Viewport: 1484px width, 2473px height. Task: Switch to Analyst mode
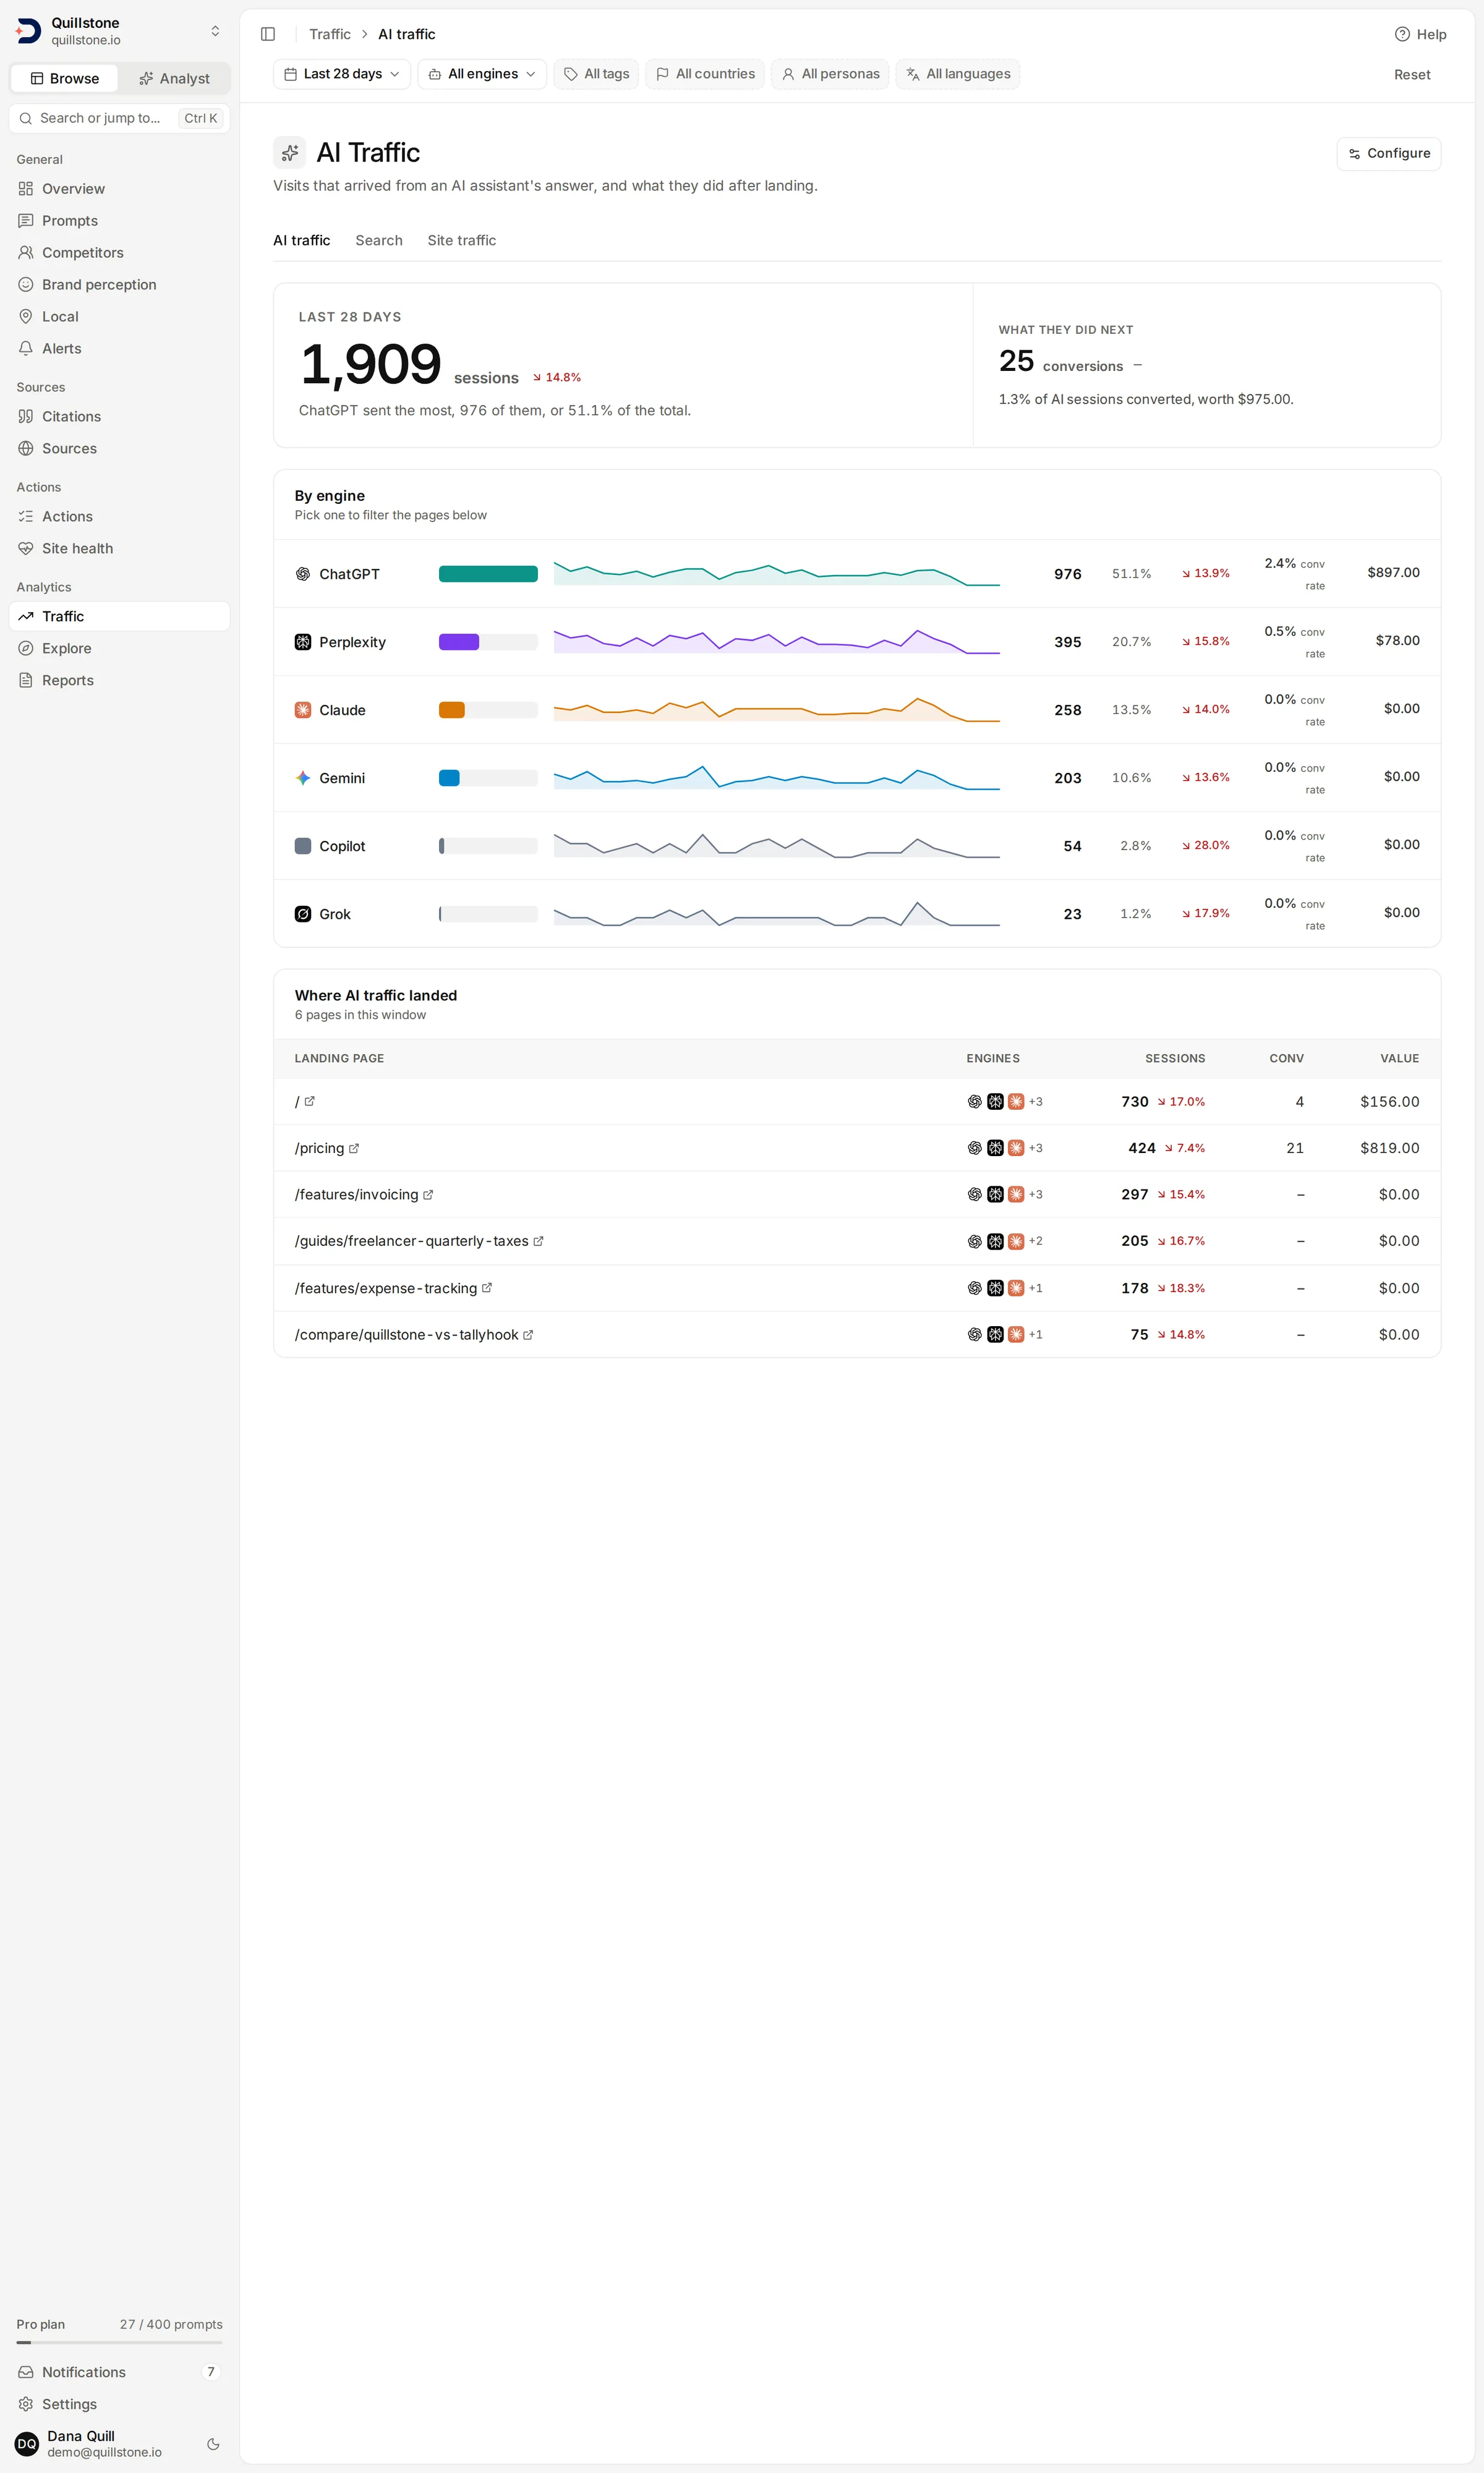(x=174, y=78)
